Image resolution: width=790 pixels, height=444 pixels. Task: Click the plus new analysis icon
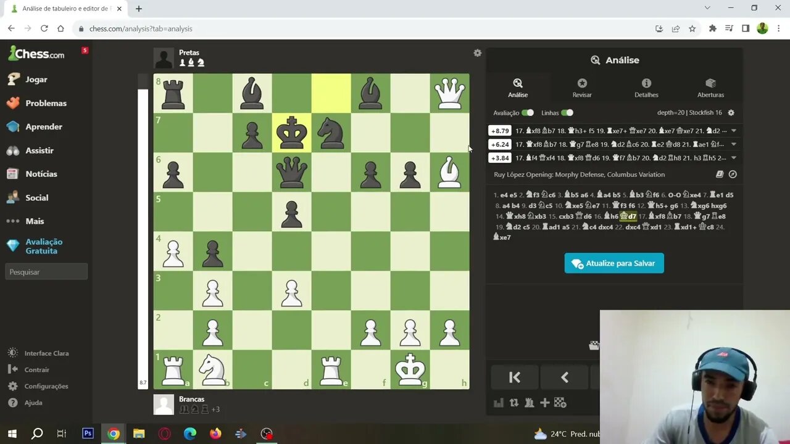click(x=545, y=403)
